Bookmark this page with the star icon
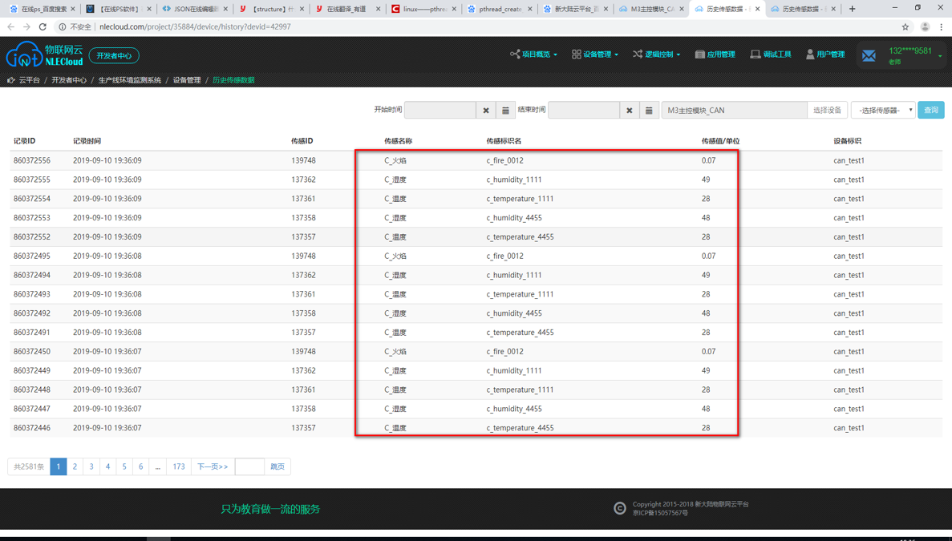Screen dimensions: 952x541 [x=905, y=26]
